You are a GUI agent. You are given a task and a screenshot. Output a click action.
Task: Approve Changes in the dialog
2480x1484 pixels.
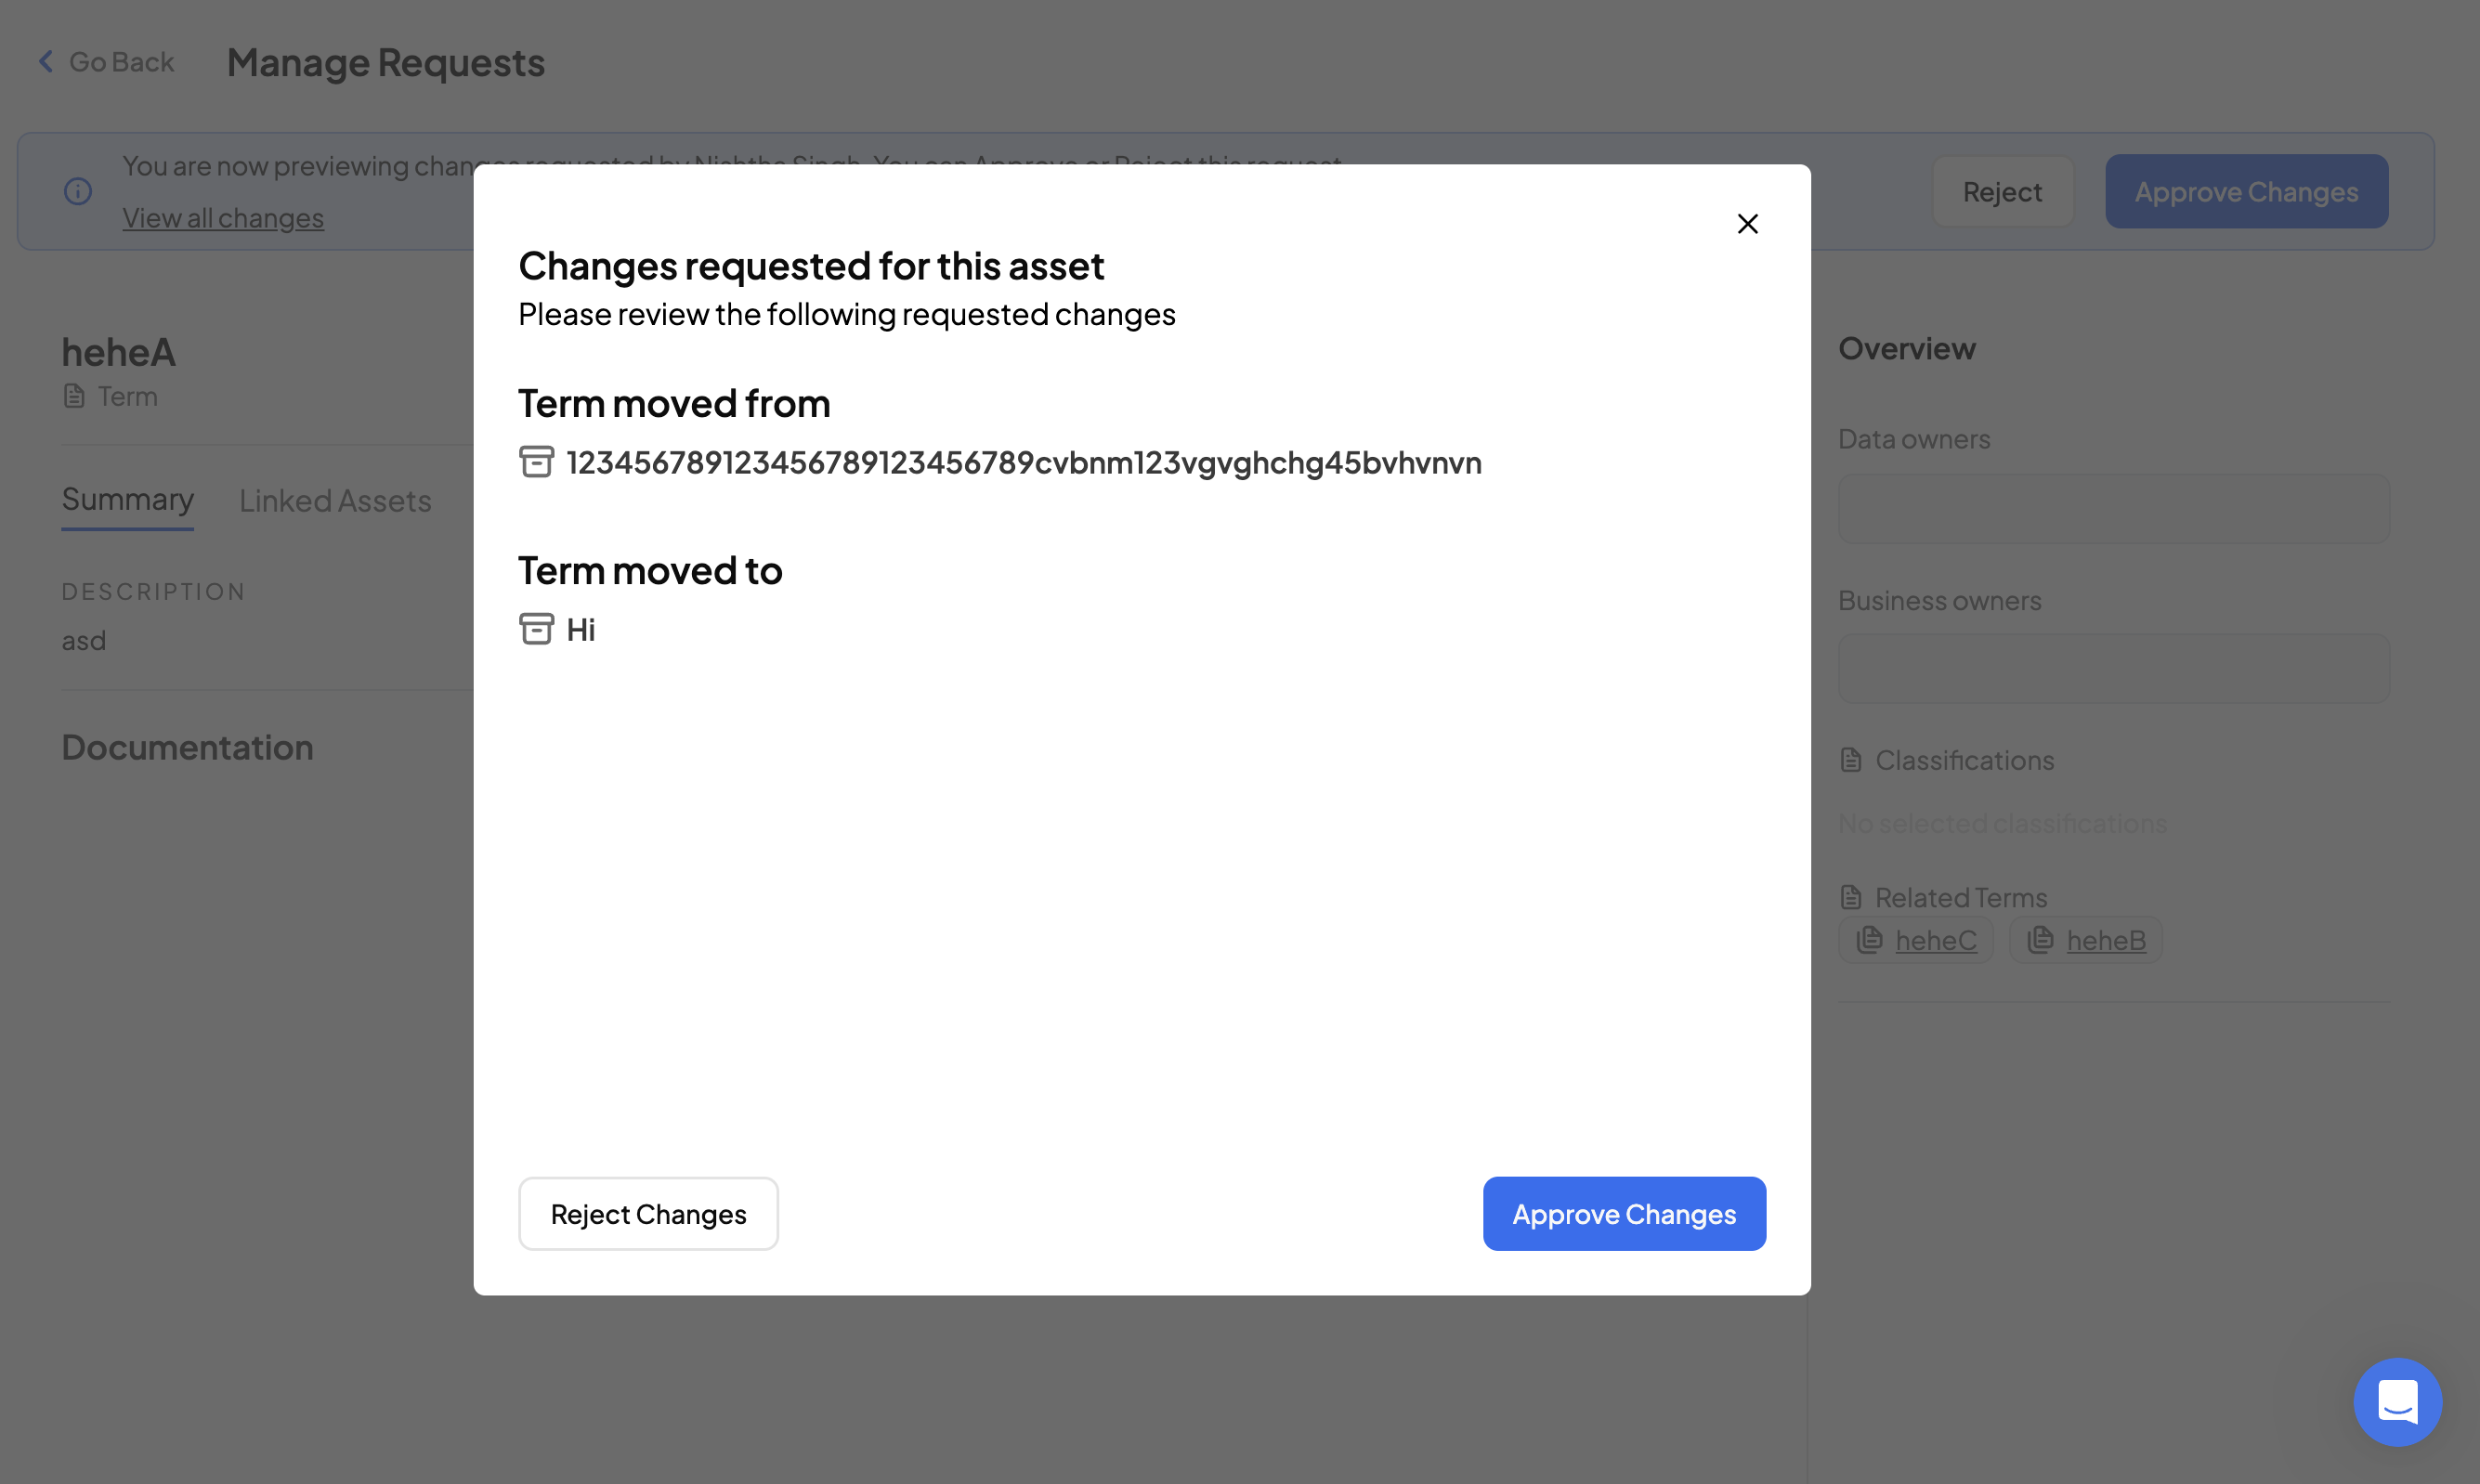coord(1623,1214)
